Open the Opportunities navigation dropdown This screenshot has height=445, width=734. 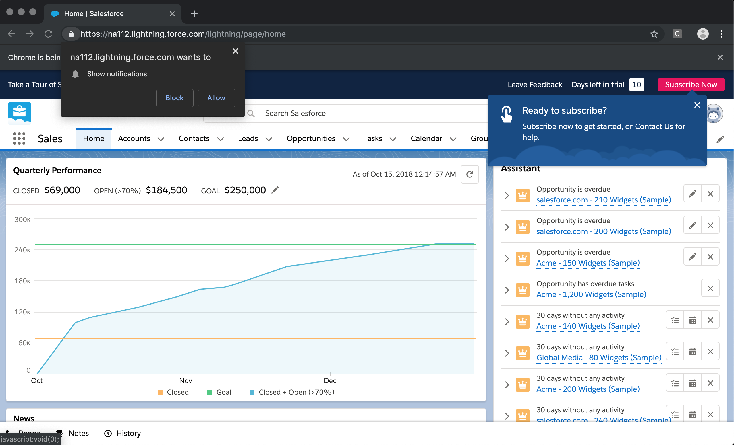[x=346, y=139]
